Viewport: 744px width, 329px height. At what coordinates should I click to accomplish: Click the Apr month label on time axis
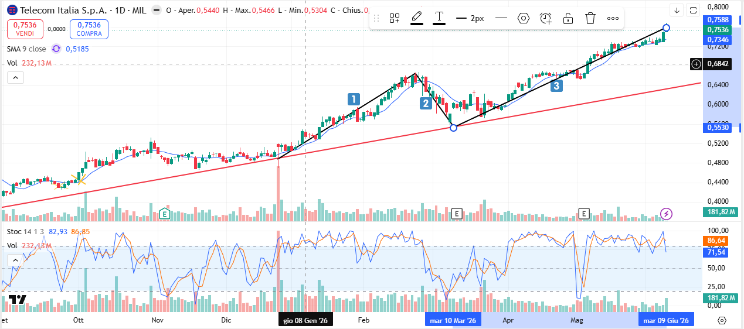(508, 320)
